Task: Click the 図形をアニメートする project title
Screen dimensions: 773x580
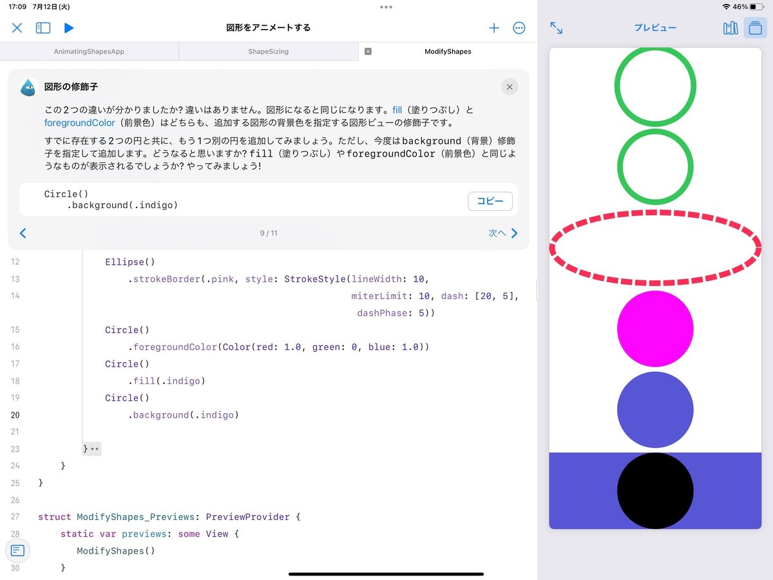Action: [269, 28]
